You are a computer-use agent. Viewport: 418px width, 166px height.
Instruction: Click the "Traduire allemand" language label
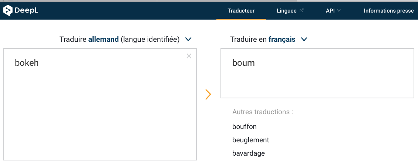pyautogui.click(x=119, y=39)
